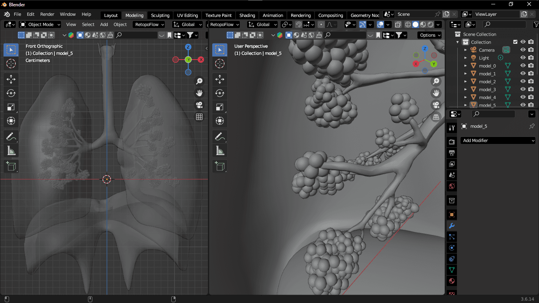Disable Camera in renders

pos(531,50)
